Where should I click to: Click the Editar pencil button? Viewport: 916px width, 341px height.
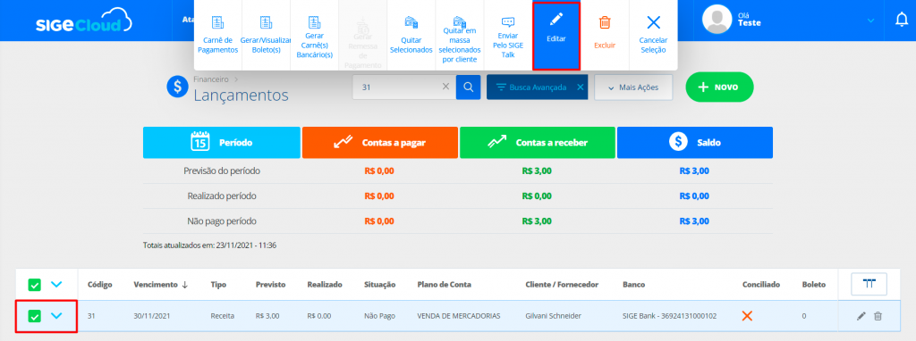(x=556, y=35)
